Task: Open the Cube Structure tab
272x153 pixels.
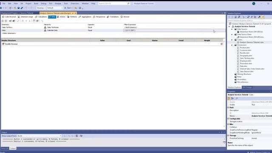Action: (x=9, y=17)
